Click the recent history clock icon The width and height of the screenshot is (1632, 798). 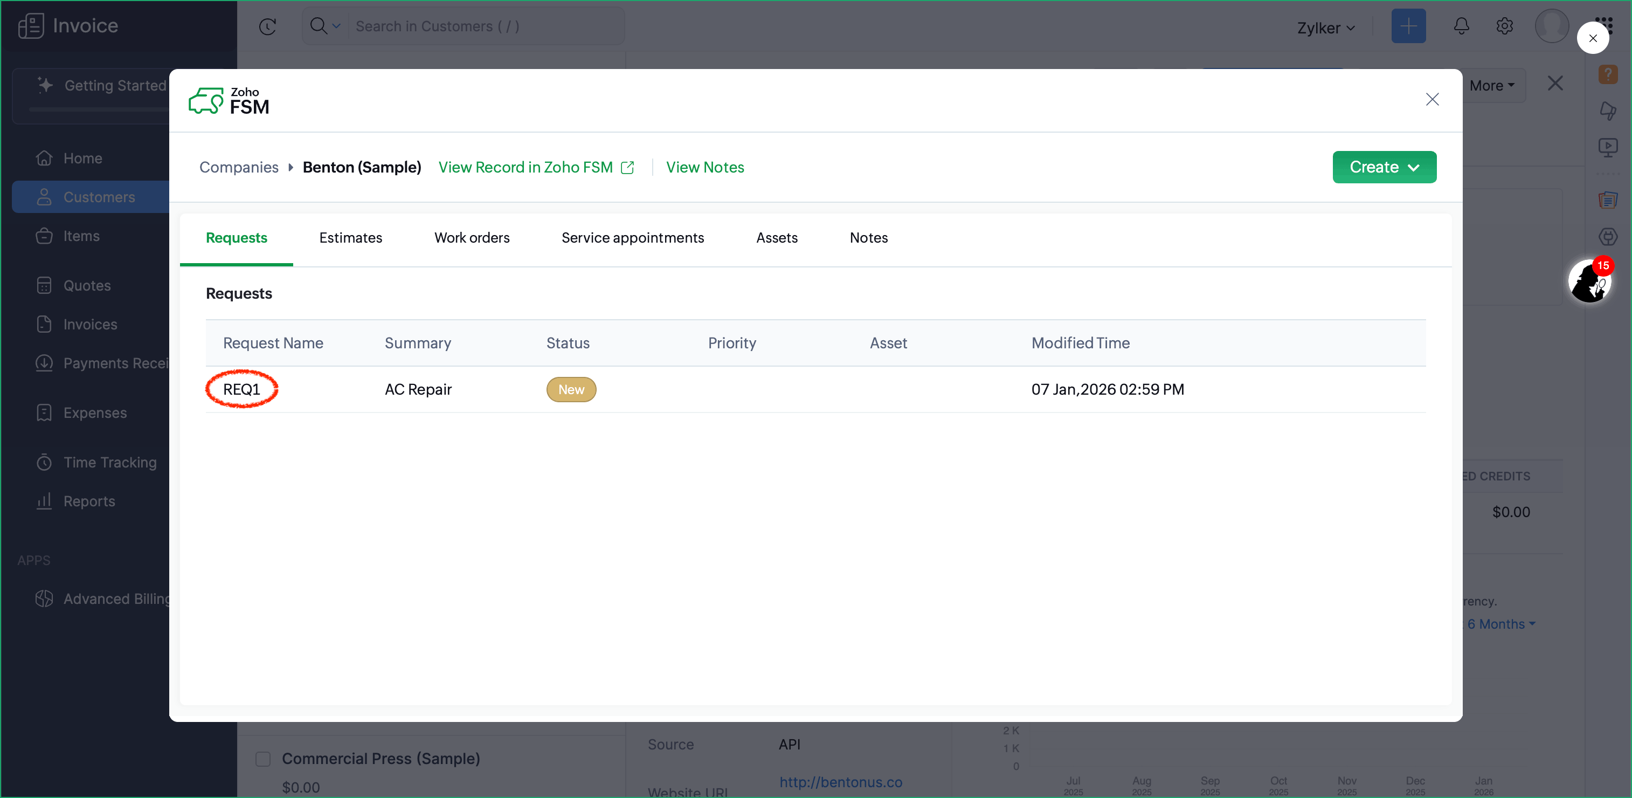[267, 26]
